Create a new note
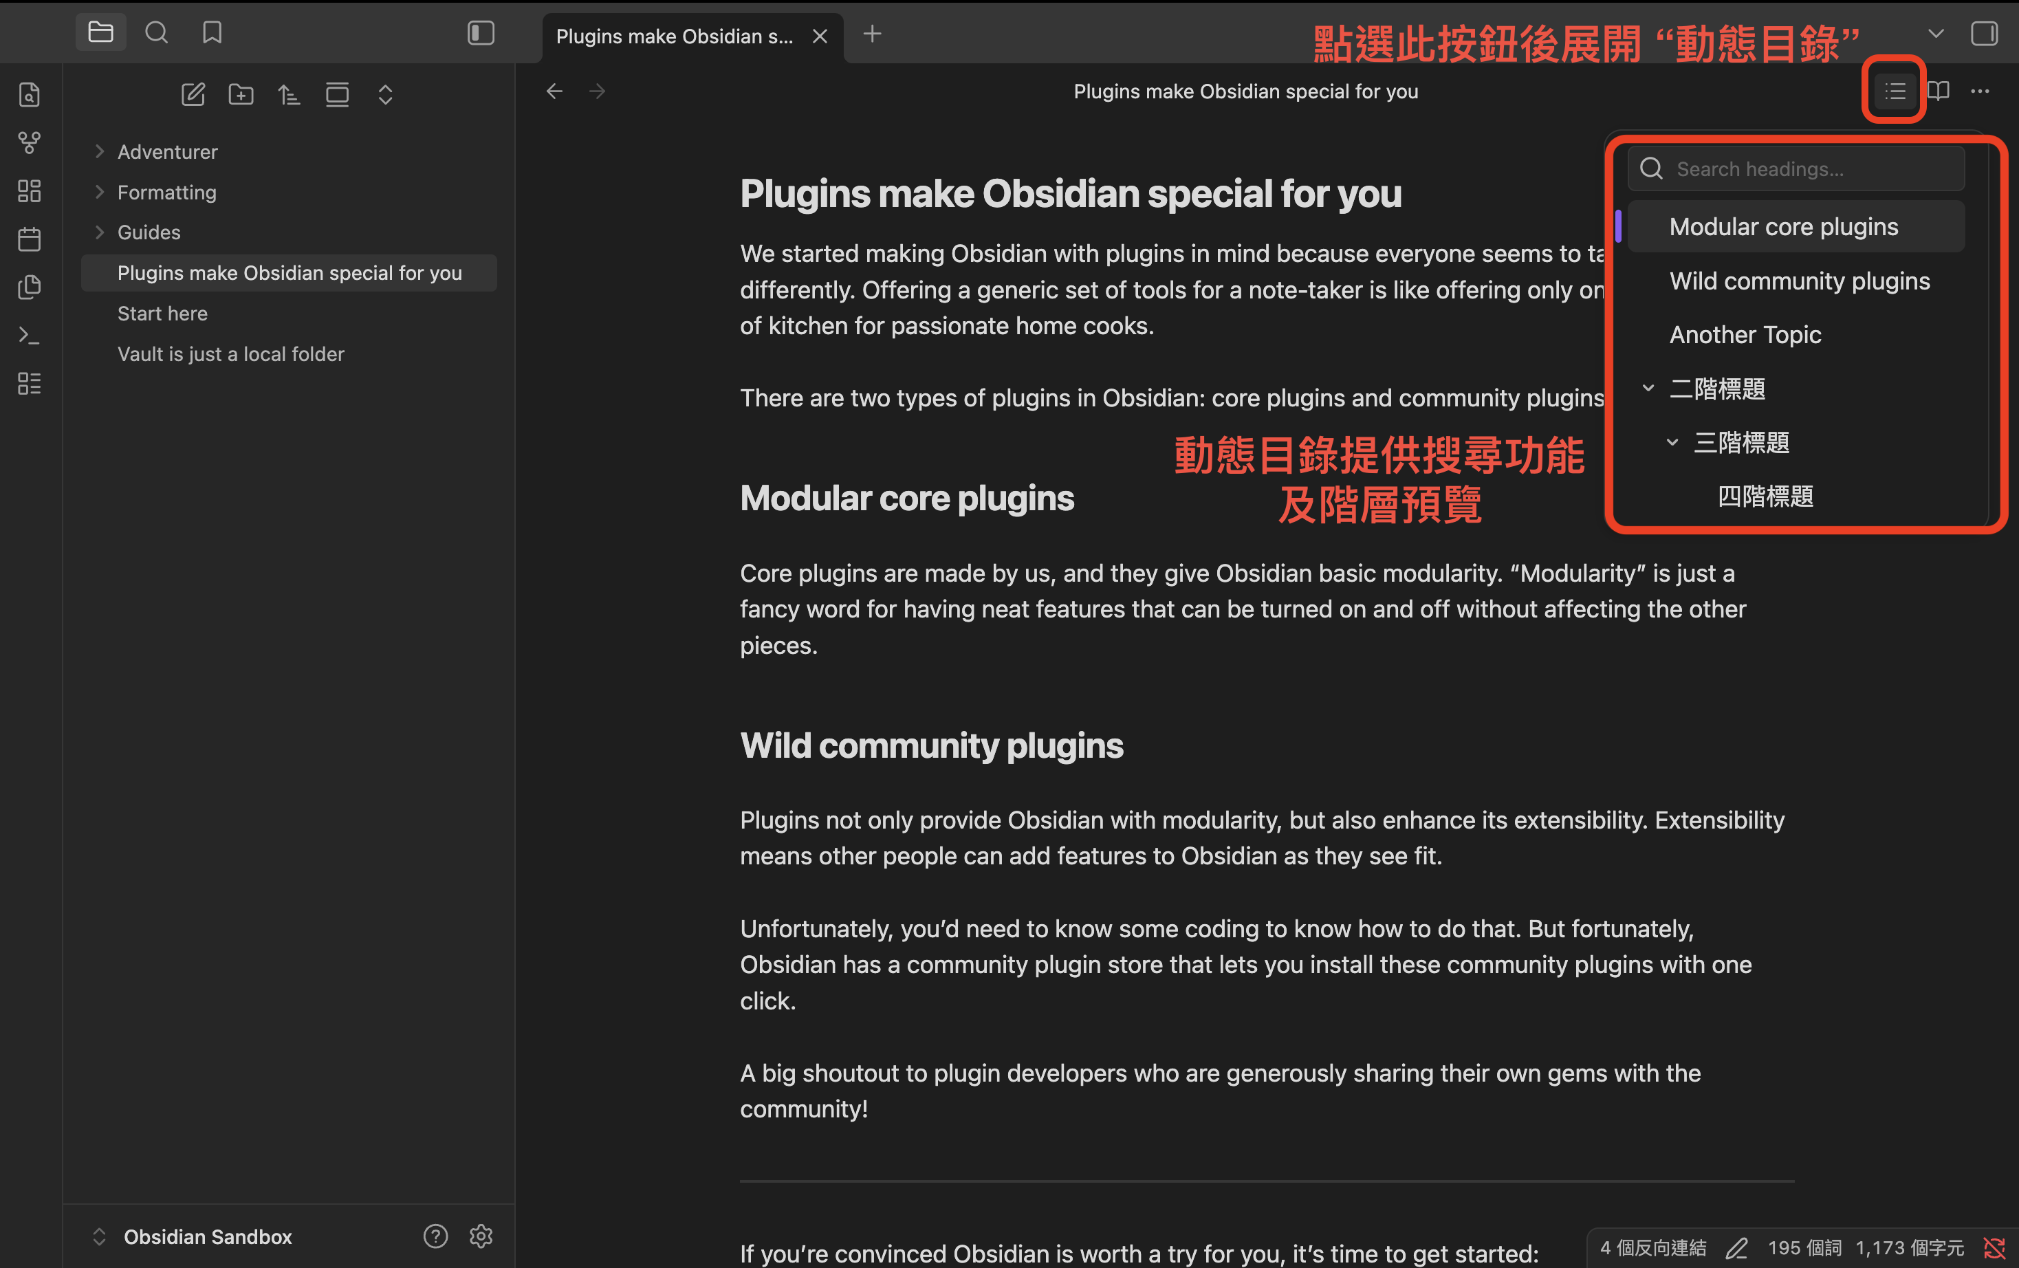 click(x=193, y=94)
